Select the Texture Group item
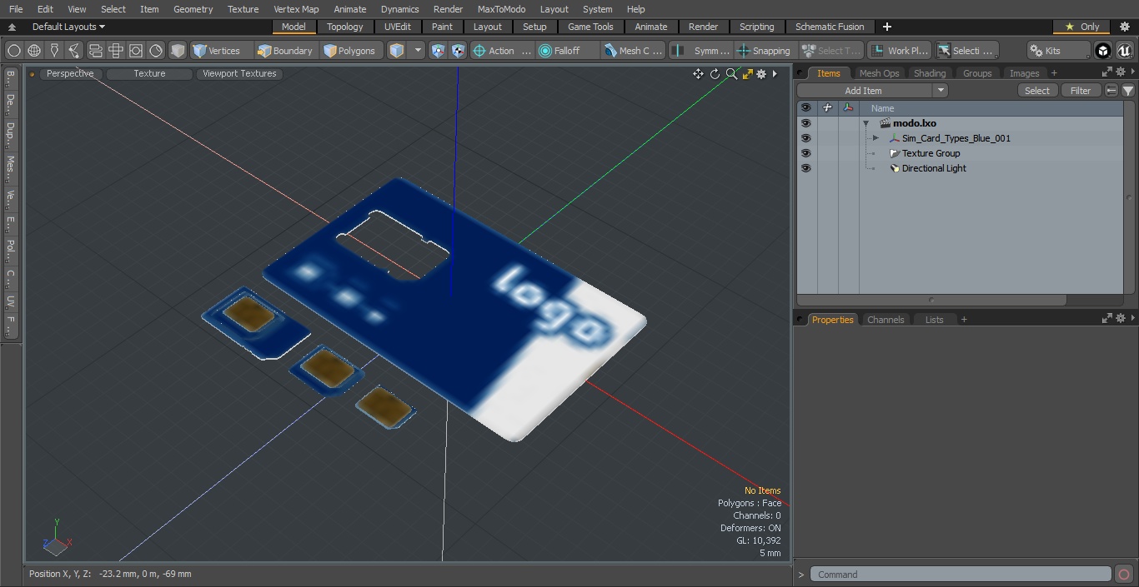 (x=931, y=153)
